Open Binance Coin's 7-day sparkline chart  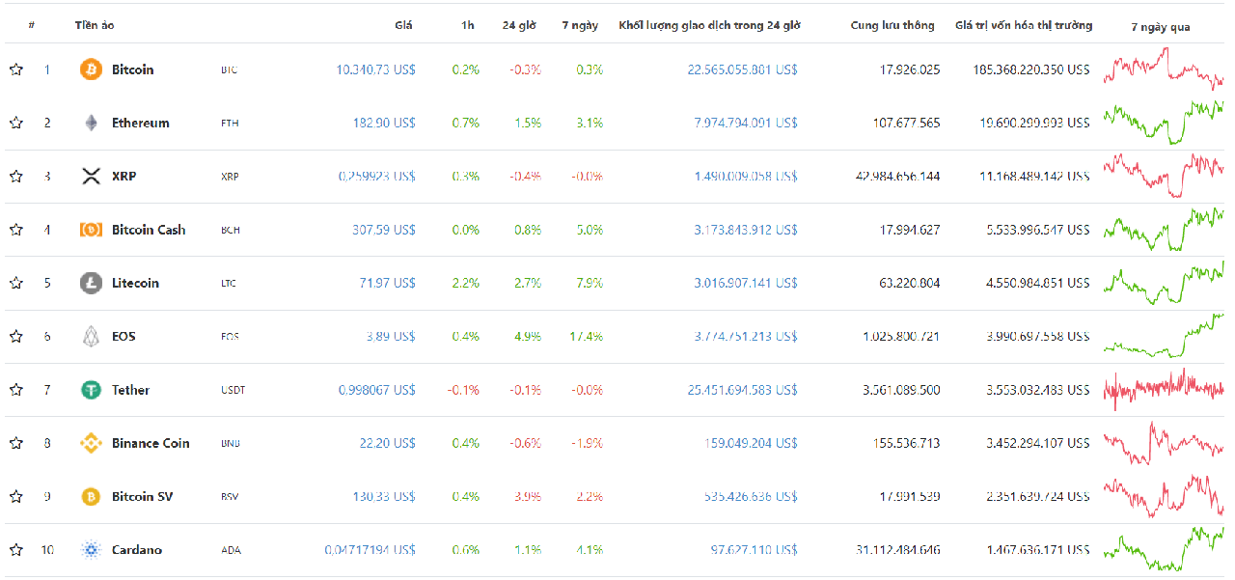1164,443
